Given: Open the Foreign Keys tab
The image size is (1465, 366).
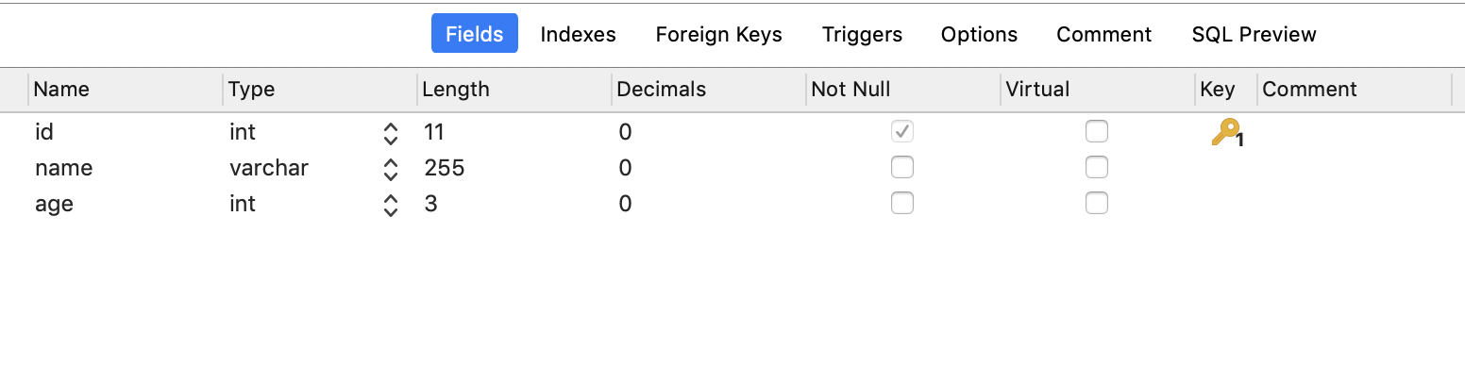Looking at the screenshot, I should [x=718, y=34].
